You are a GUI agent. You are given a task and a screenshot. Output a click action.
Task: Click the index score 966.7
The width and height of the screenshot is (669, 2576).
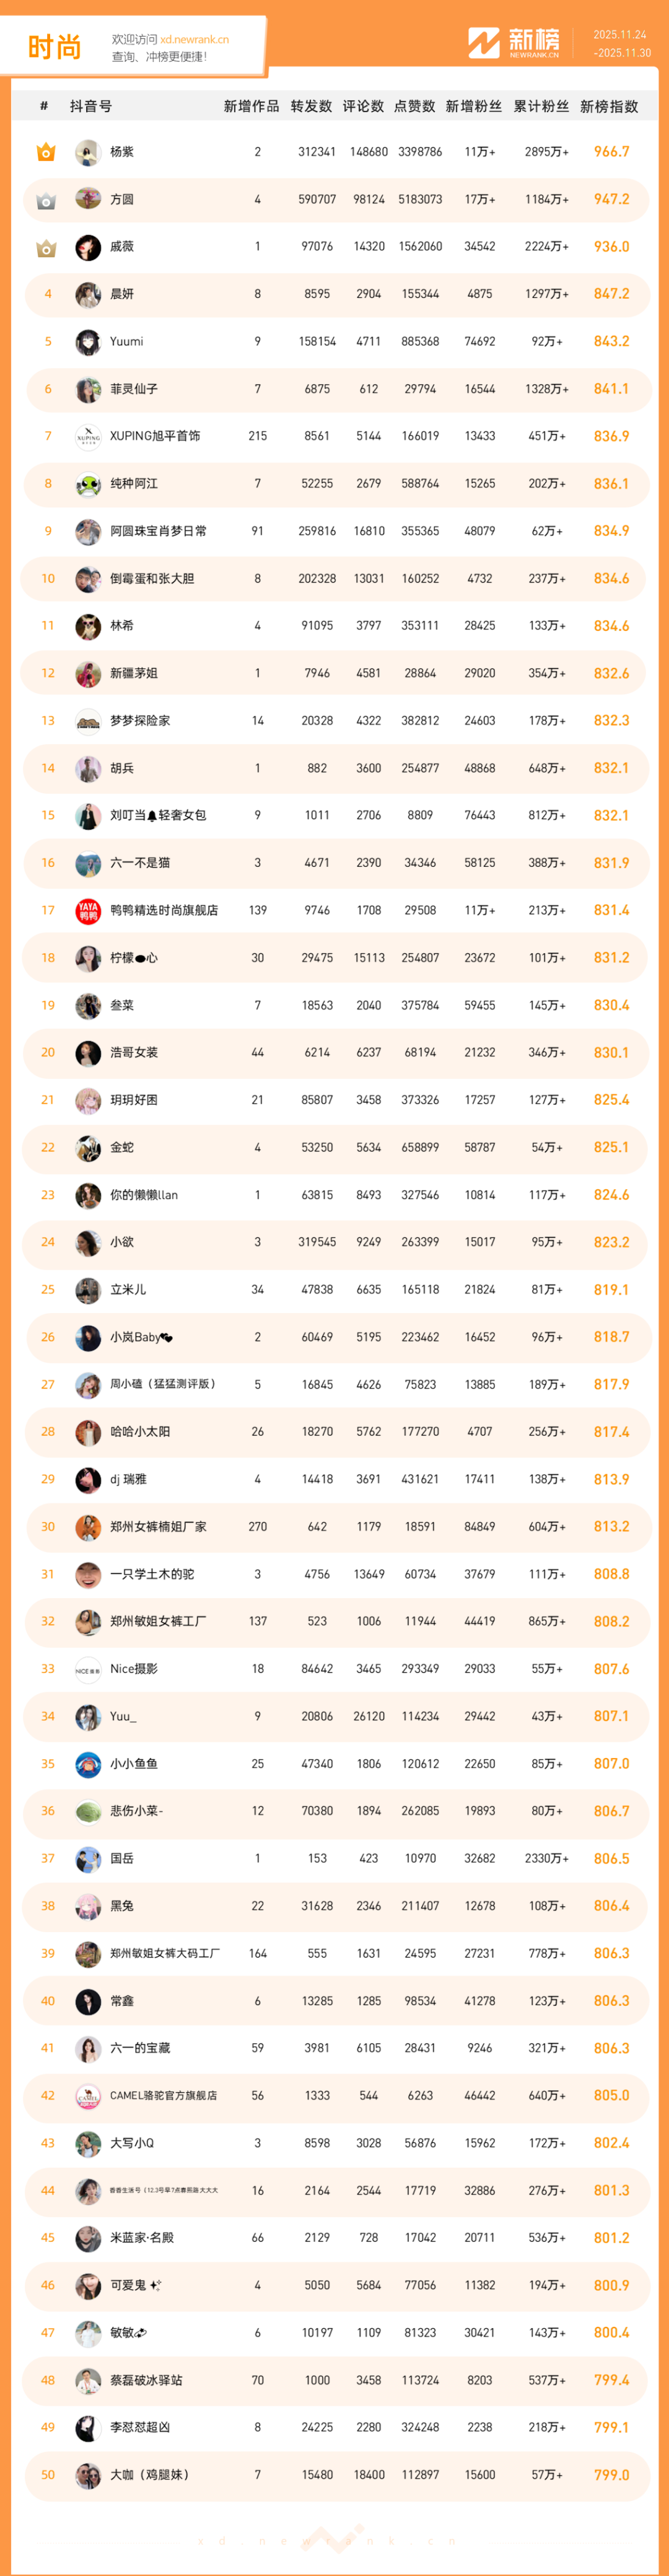tap(611, 152)
